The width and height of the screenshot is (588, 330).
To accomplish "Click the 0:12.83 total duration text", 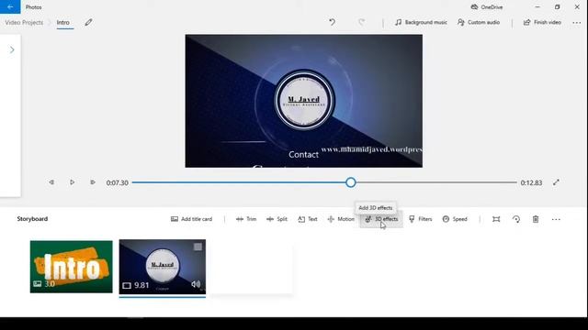I will 531,183.
